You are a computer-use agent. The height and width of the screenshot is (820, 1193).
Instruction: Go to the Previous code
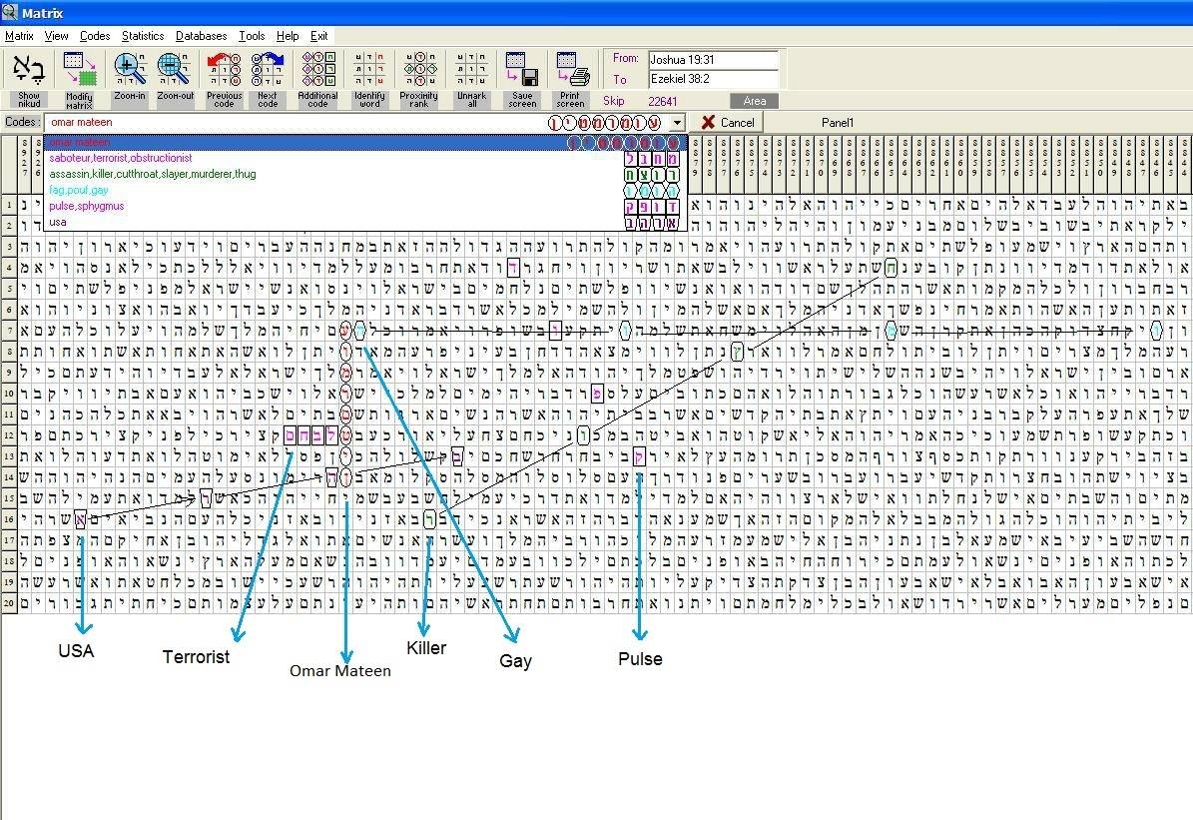224,79
